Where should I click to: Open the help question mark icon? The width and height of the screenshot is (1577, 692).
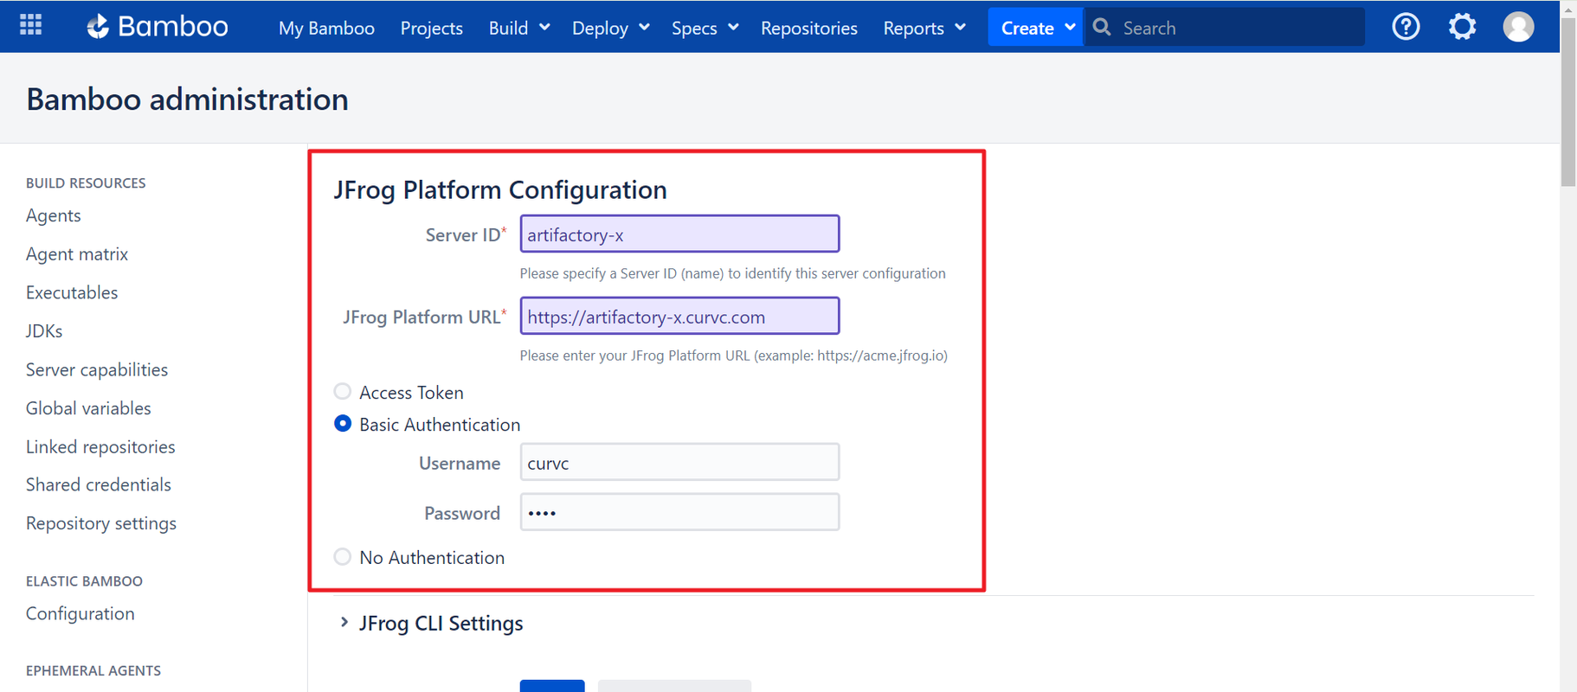point(1406,27)
